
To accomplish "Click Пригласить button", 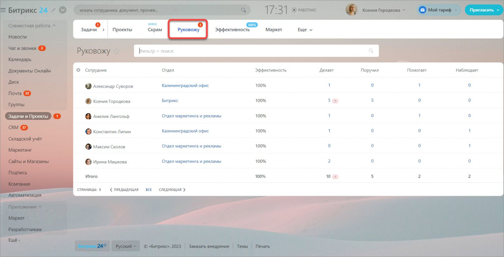I will [x=484, y=10].
